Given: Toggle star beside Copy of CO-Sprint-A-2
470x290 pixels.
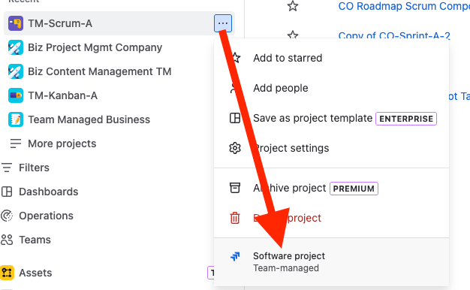Looking at the screenshot, I should point(293,35).
